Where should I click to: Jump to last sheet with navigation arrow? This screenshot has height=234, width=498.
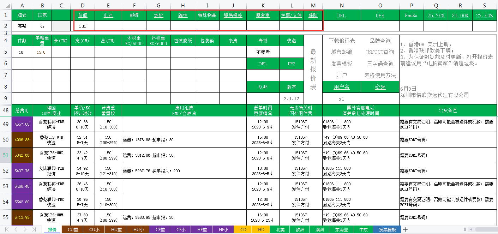pos(34,230)
